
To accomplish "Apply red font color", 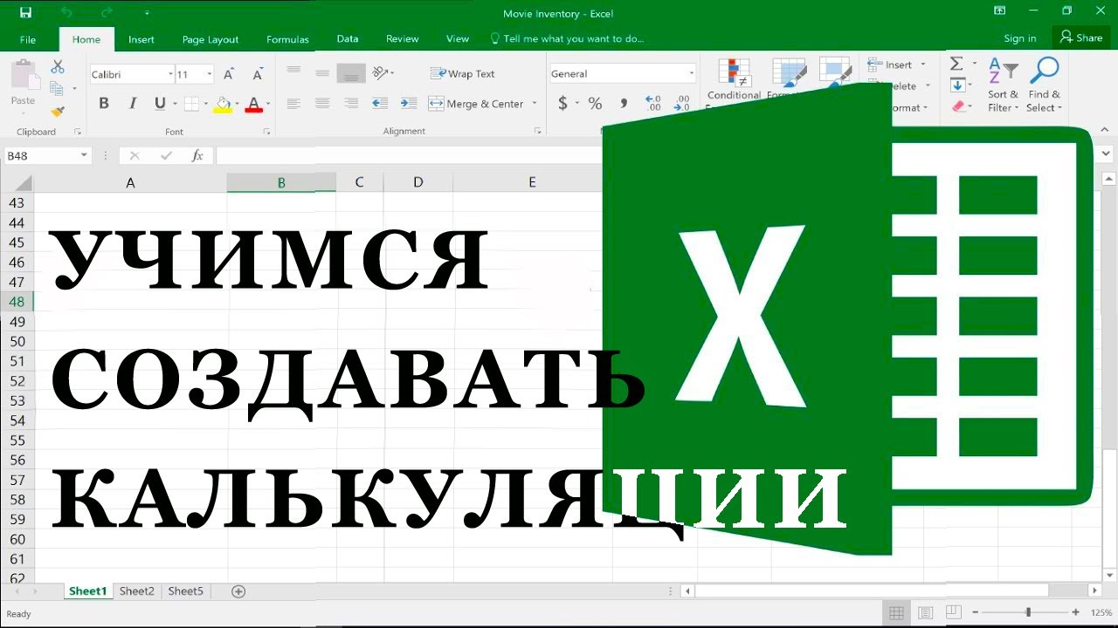I will (x=254, y=104).
